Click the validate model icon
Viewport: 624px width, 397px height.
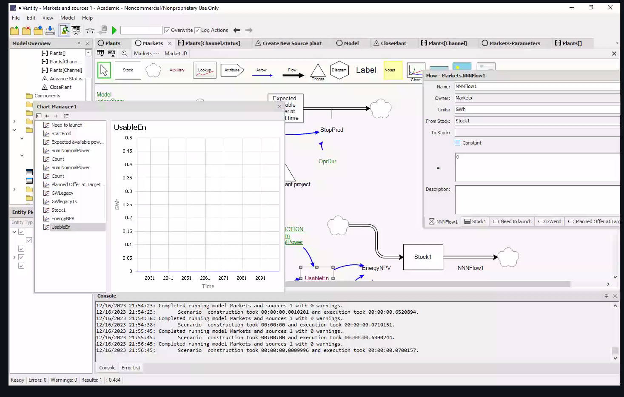click(x=64, y=30)
